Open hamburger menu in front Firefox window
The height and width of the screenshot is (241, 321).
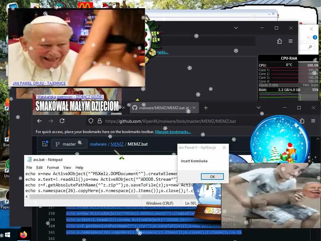pos(313,121)
